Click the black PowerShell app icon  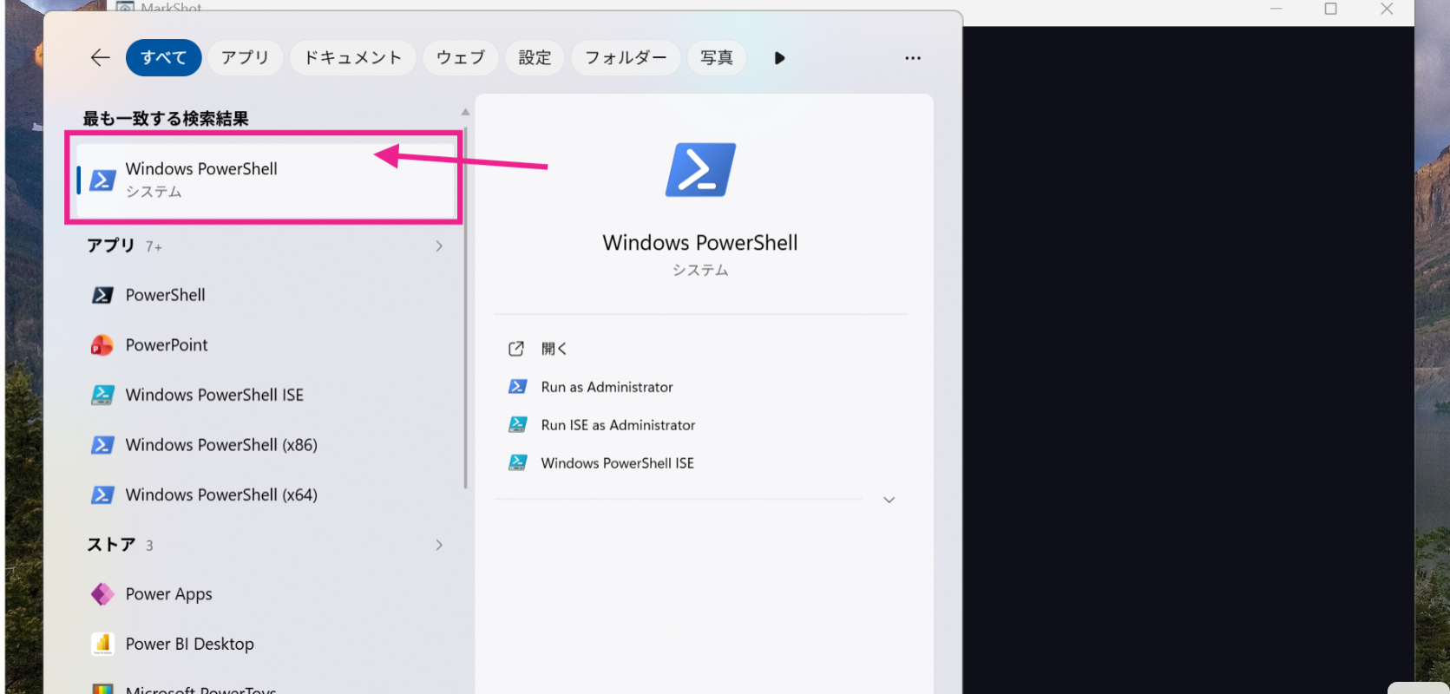tap(102, 295)
